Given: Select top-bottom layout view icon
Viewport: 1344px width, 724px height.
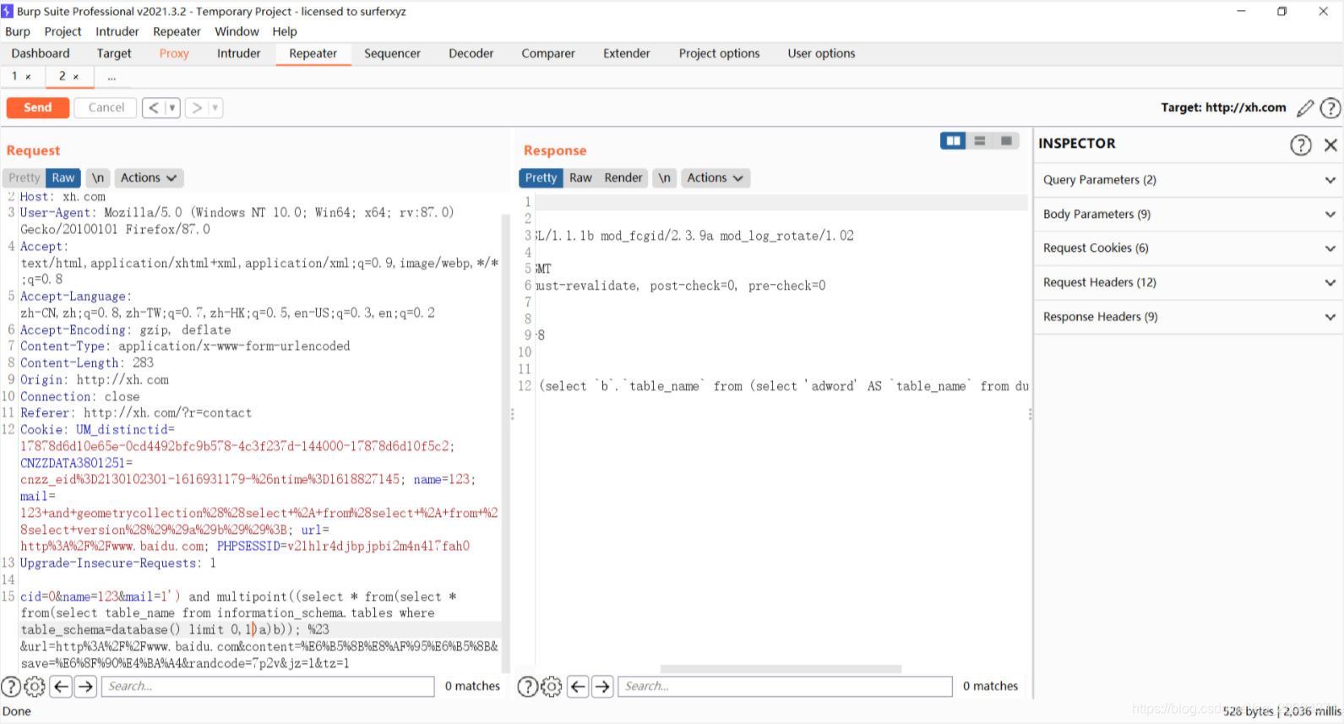Looking at the screenshot, I should tap(980, 141).
